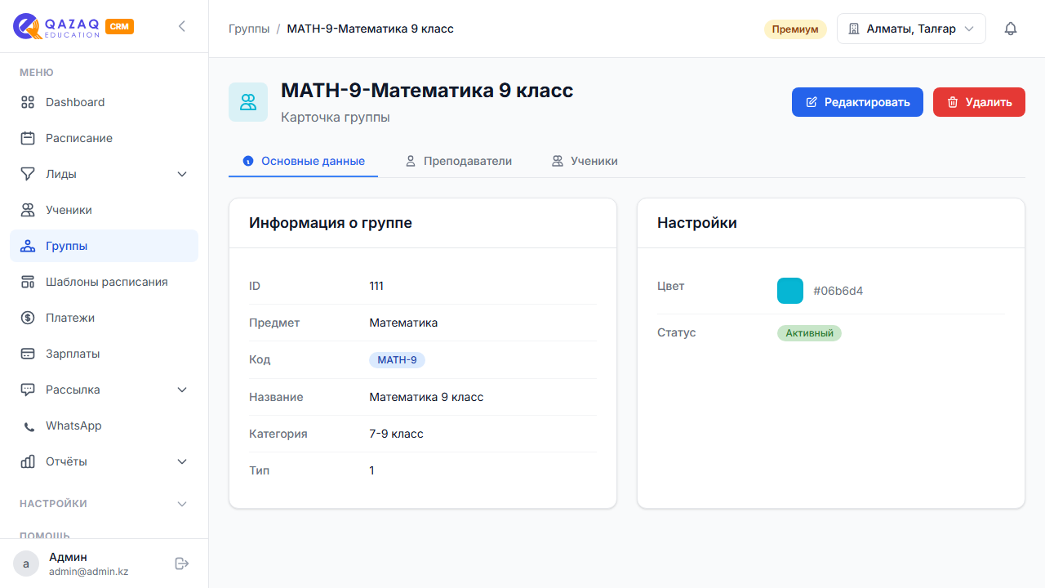The height and width of the screenshot is (588, 1045).
Task: Click the admin avatar circle
Action: pos(26,563)
